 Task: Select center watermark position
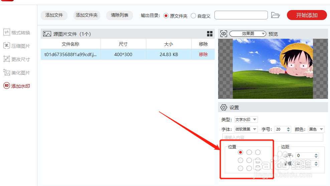click(249, 160)
